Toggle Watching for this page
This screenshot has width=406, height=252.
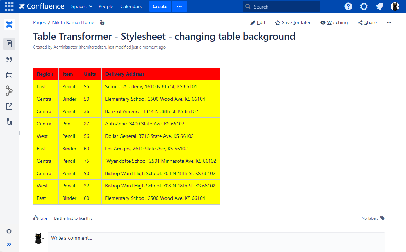click(x=334, y=23)
